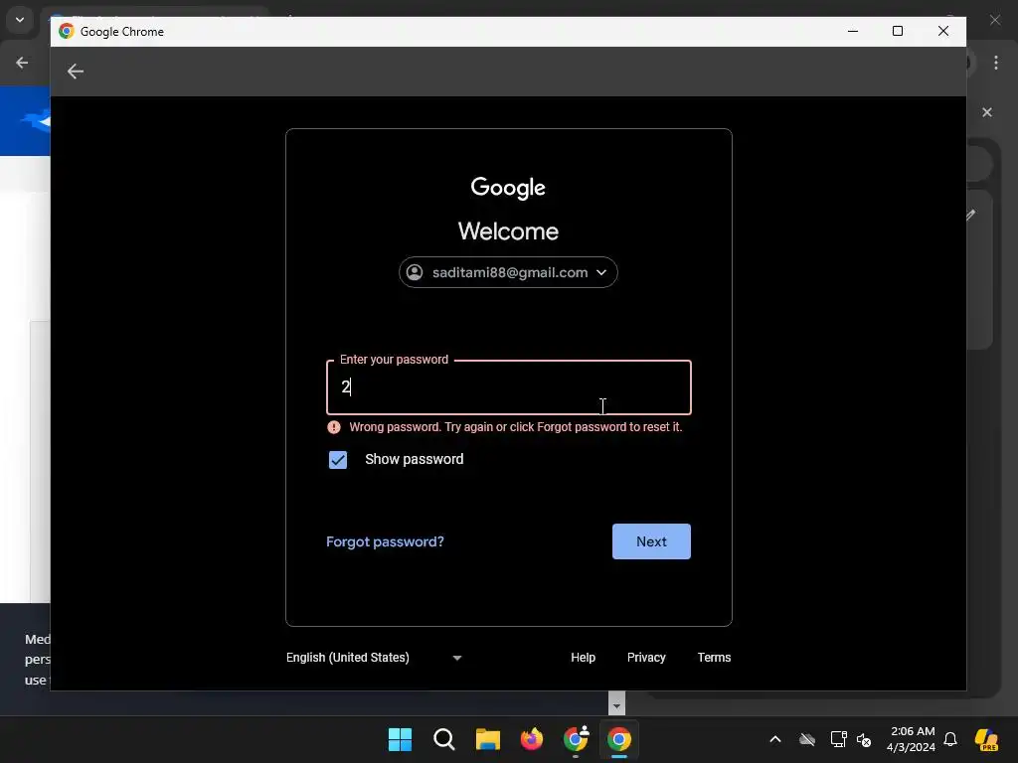Click background browser back arrow

(x=22, y=63)
